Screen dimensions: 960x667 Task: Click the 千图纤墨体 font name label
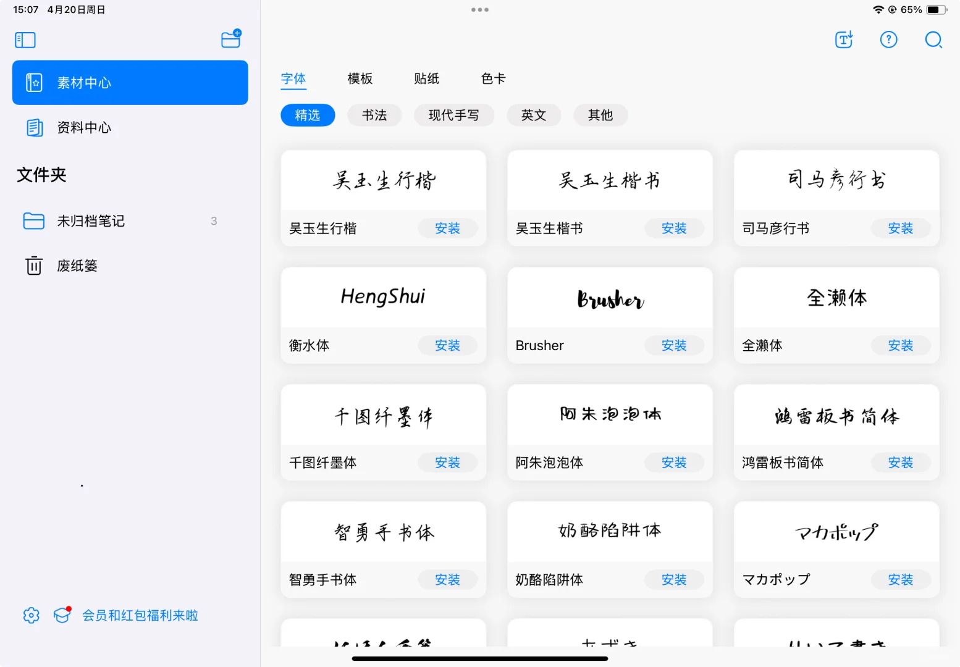[323, 463]
